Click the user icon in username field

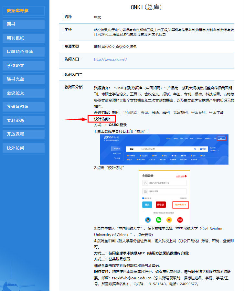click(145, 183)
